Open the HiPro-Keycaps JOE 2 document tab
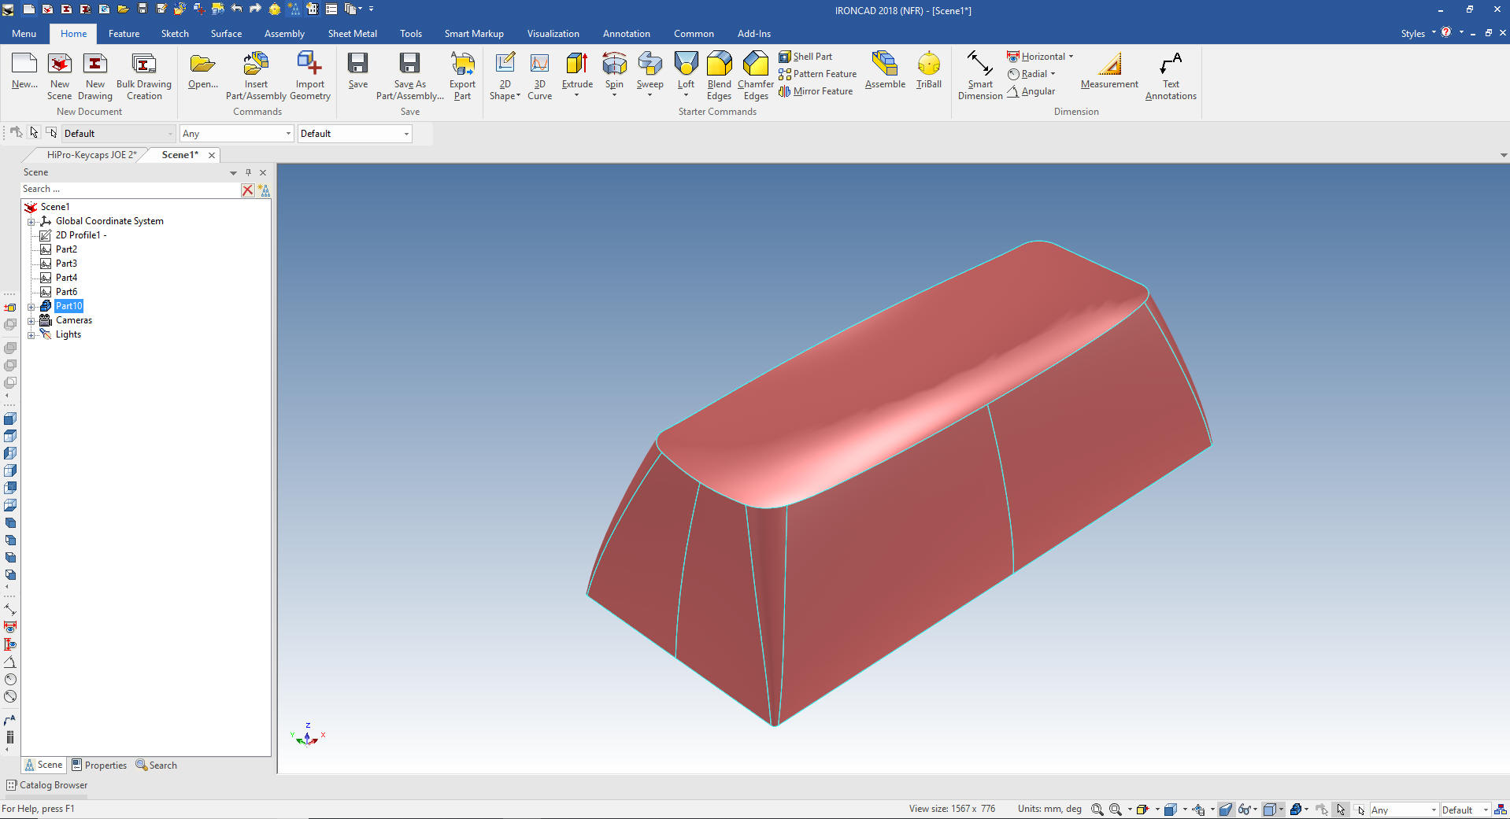 tap(91, 155)
